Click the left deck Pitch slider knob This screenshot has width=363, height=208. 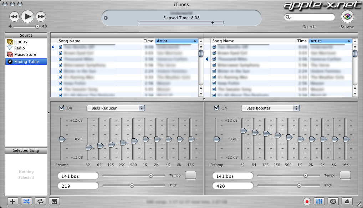tap(132, 186)
